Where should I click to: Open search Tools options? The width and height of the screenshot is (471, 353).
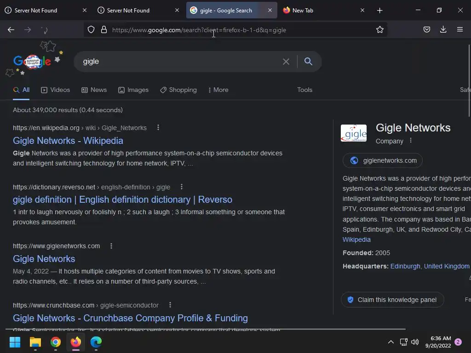[x=304, y=90]
